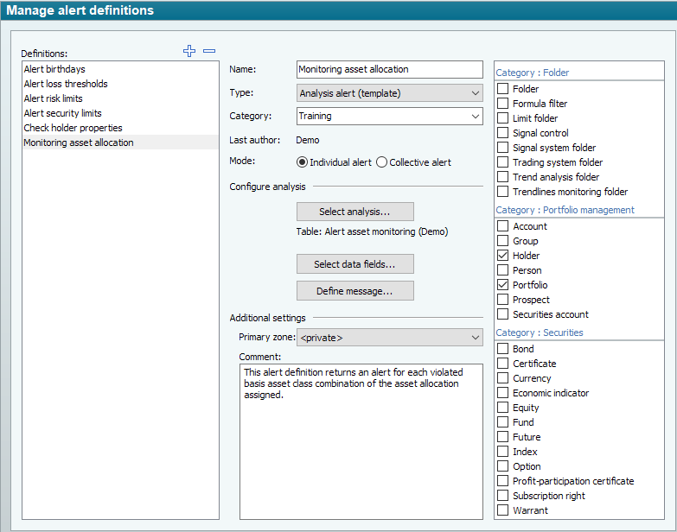Uncheck the Portfolio checkbox
This screenshot has width=677, height=532.
[502, 285]
